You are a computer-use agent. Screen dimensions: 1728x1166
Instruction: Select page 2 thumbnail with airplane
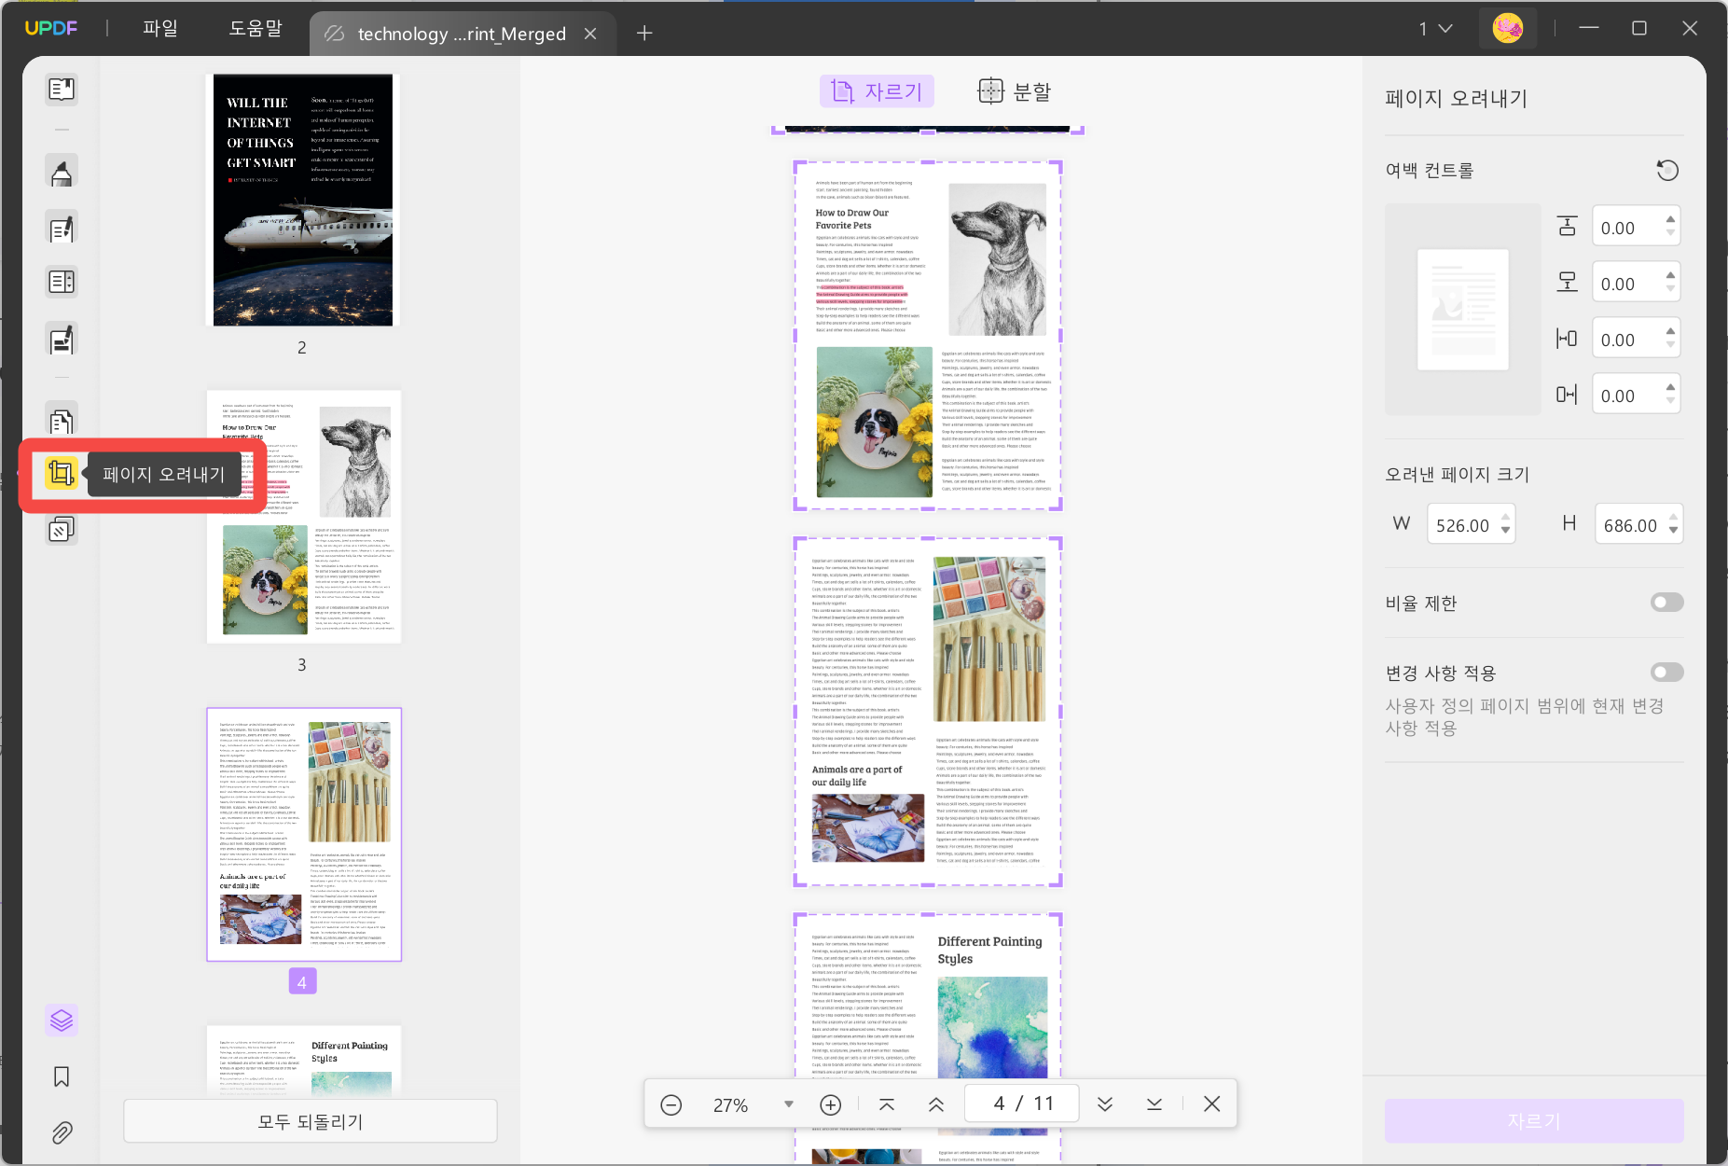[303, 200]
